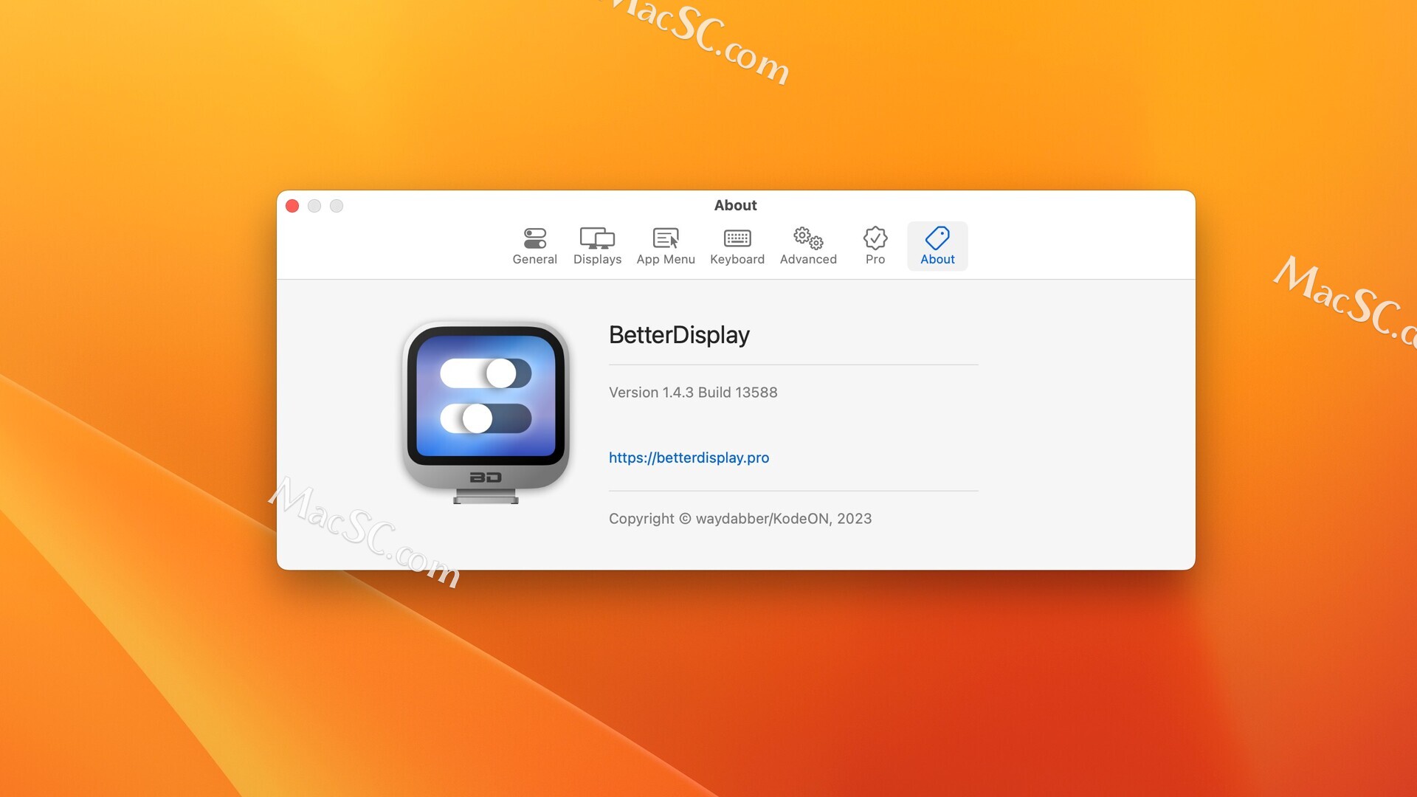Click the yellow minimize button
Viewport: 1417px width, 797px height.
click(x=314, y=206)
